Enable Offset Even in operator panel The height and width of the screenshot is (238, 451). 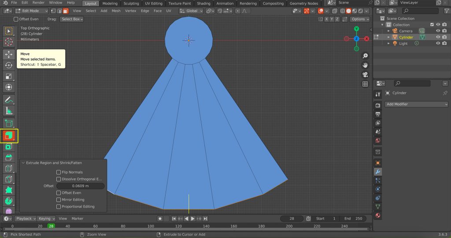[x=59, y=193]
